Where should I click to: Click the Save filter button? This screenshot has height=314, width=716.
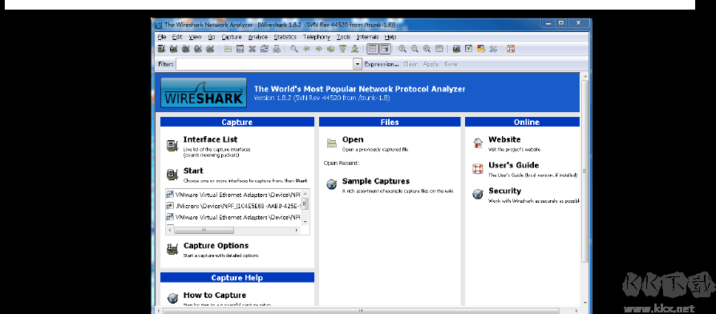point(451,64)
